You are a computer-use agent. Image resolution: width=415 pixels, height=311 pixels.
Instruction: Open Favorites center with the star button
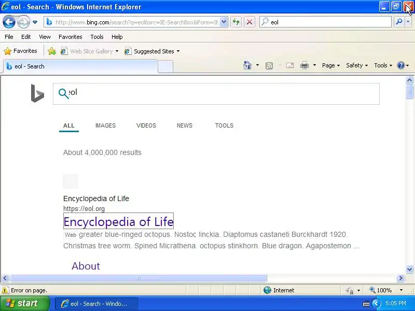[20, 51]
